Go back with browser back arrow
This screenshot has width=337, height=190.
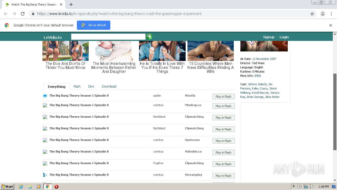click(x=6, y=14)
